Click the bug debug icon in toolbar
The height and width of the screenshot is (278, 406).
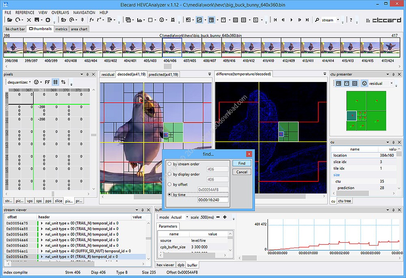click(x=173, y=20)
